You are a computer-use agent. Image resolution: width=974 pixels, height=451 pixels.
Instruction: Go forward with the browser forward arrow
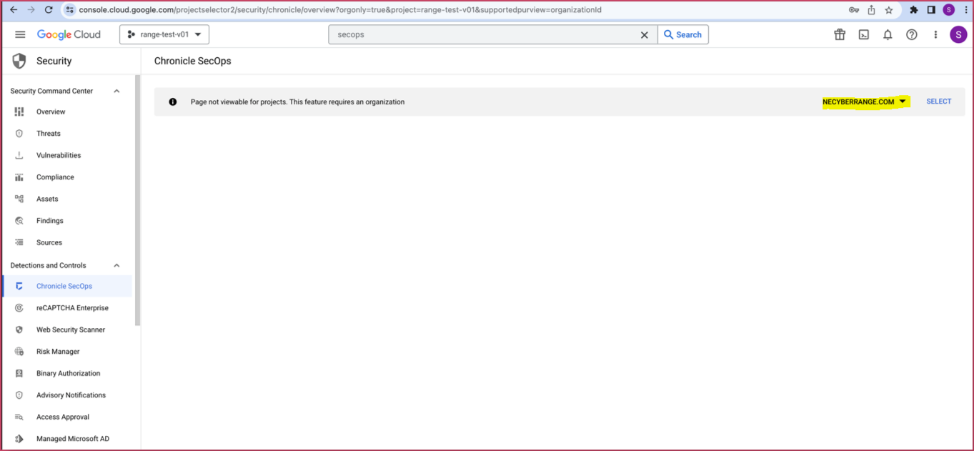[x=31, y=10]
